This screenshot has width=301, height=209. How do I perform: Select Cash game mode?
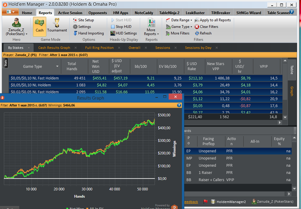click(x=40, y=27)
